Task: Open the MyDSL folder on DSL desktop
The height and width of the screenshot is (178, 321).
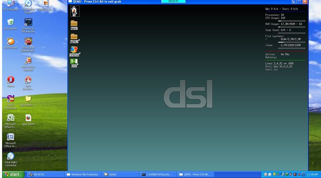Action: pos(74,38)
